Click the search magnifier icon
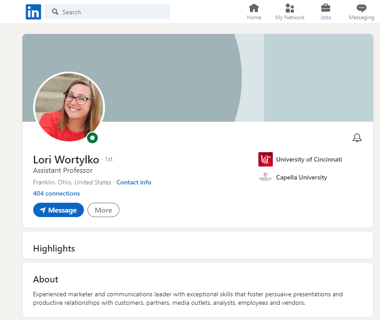Viewport: 380px width, 320px height. (55, 12)
